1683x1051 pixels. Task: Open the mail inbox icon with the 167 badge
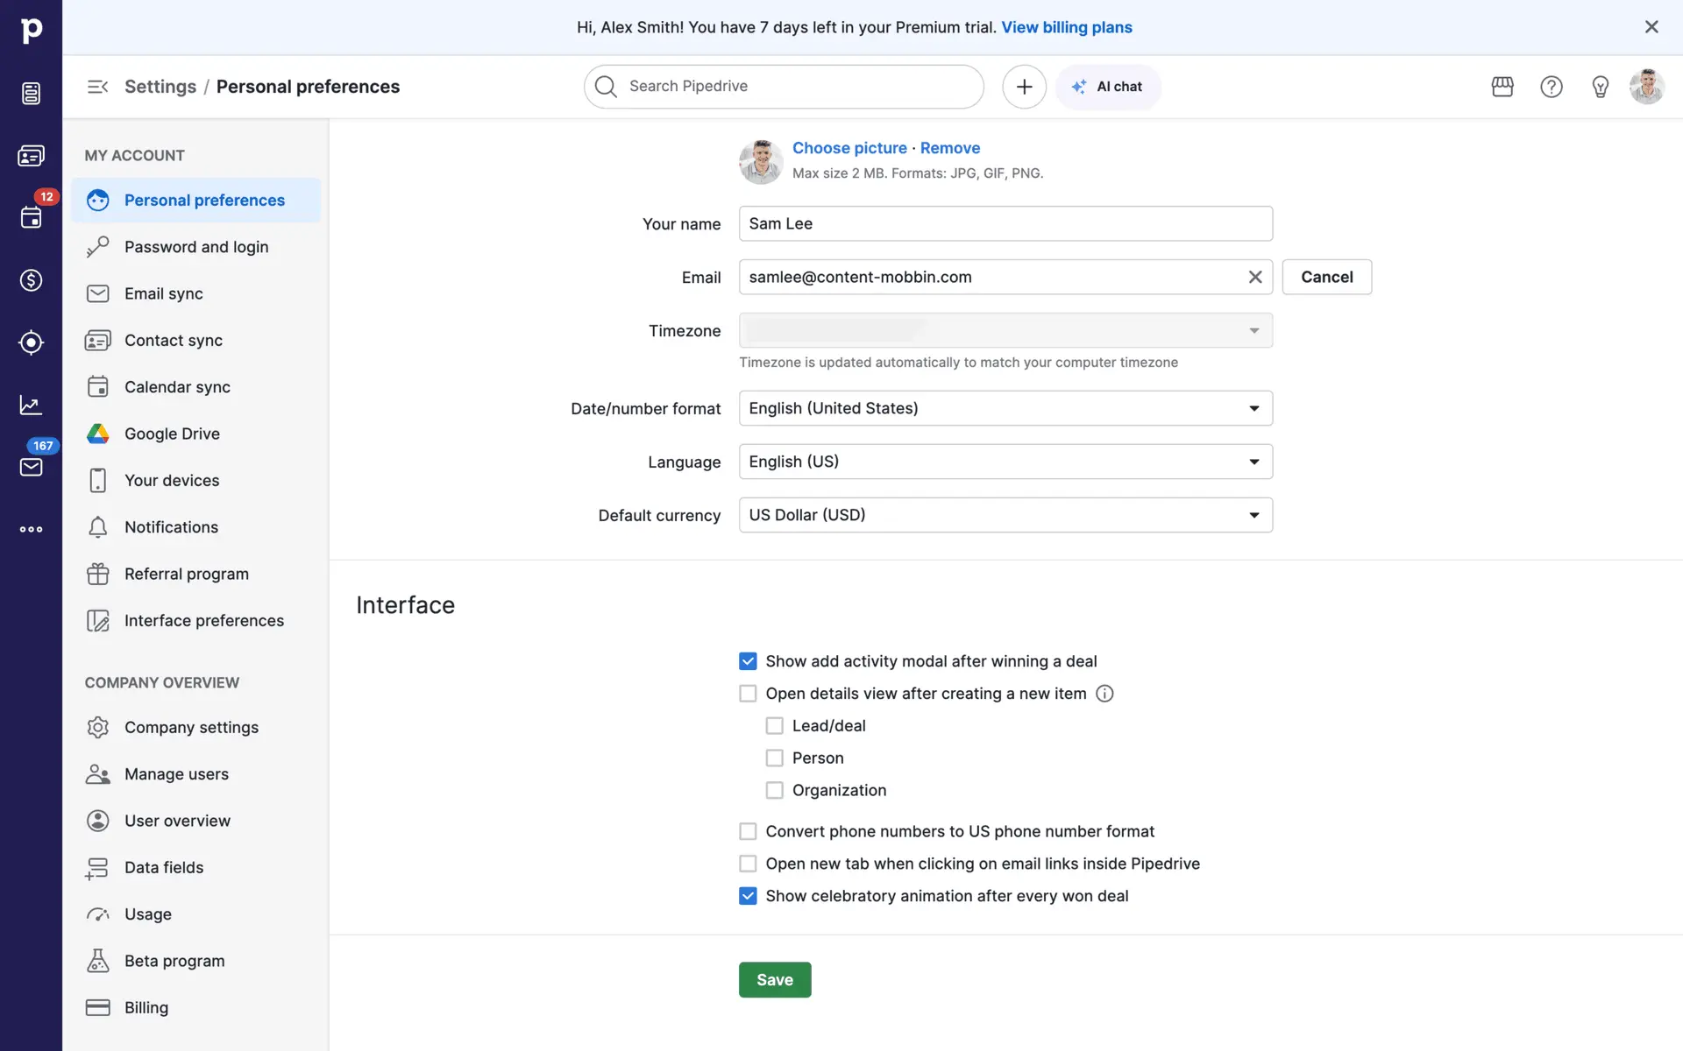coord(31,467)
